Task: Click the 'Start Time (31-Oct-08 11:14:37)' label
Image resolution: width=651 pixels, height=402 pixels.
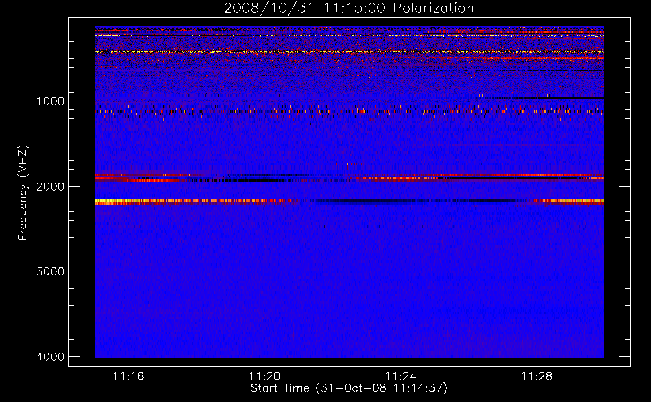Action: point(349,388)
